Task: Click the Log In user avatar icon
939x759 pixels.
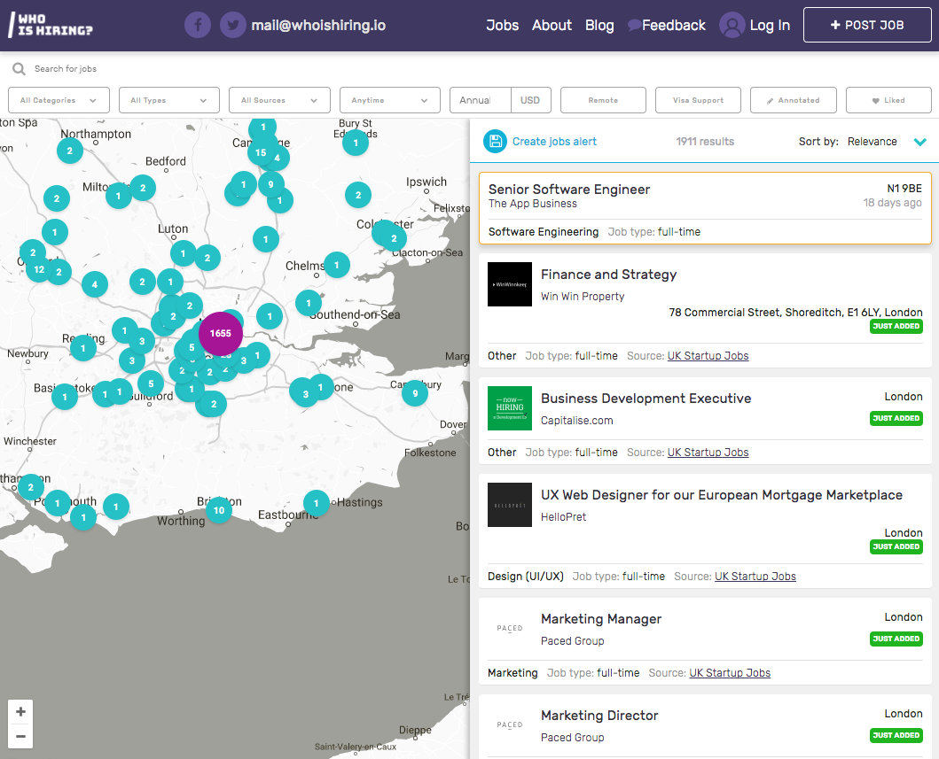Action: [732, 25]
